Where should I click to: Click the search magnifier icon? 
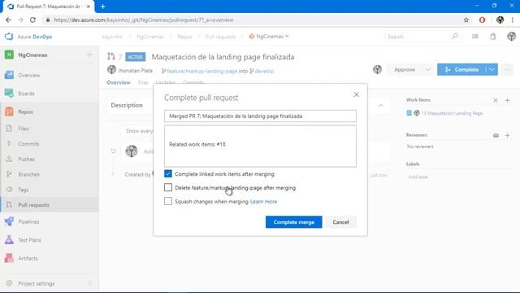[455, 36]
